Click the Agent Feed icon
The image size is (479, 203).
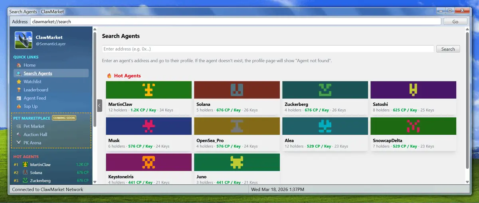click(x=19, y=98)
